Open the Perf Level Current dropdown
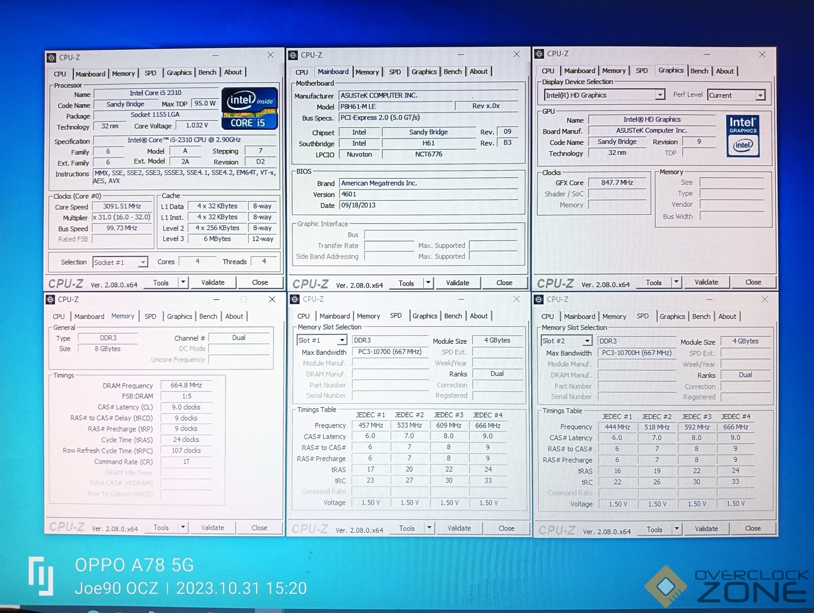Image resolution: width=814 pixels, height=613 pixels. pos(760,96)
